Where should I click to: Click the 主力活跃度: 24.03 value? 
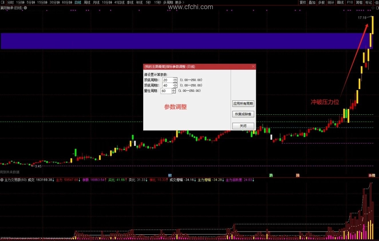[x=240, y=180]
